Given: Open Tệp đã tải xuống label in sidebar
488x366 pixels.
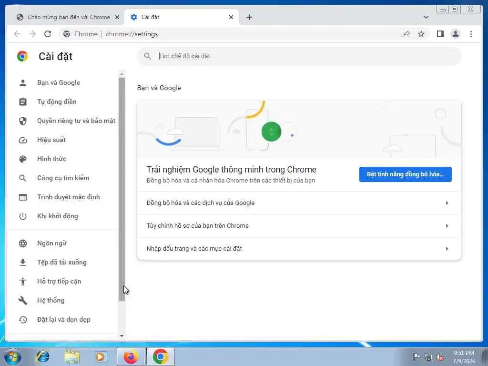Looking at the screenshot, I should (61, 263).
